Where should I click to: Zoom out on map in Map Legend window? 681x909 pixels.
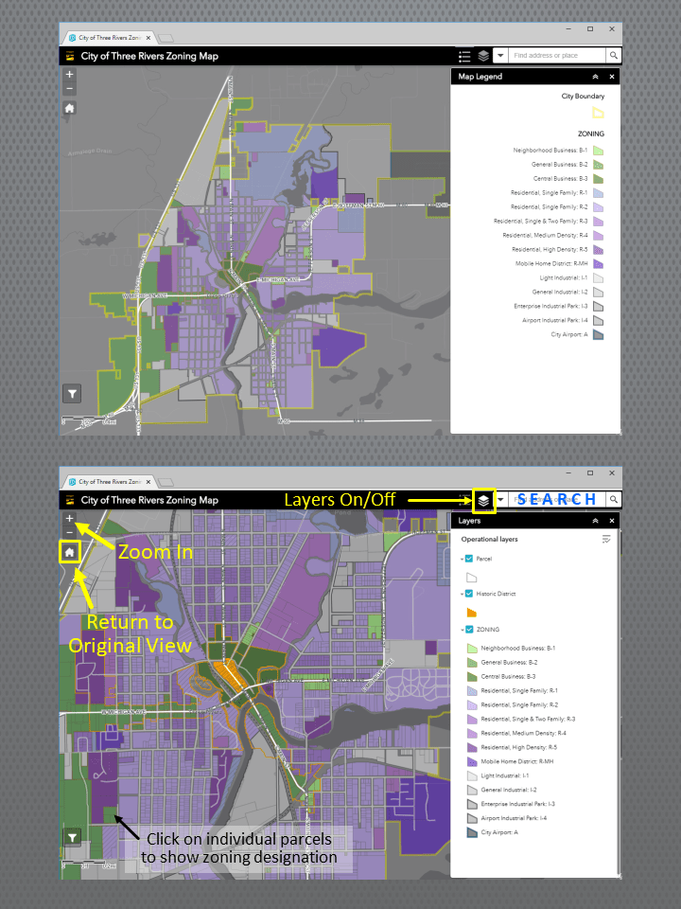click(69, 89)
